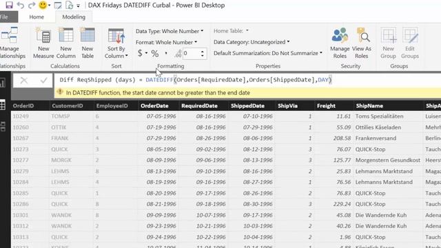Image resolution: width=441 pixels, height=248 pixels.
Task: Click the Save icon in title bar
Action: point(9,5)
